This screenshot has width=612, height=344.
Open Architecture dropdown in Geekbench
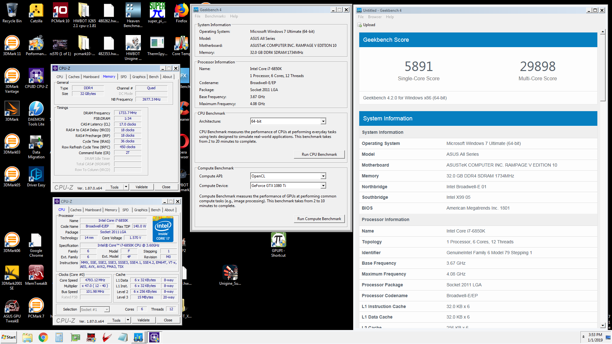tap(323, 121)
